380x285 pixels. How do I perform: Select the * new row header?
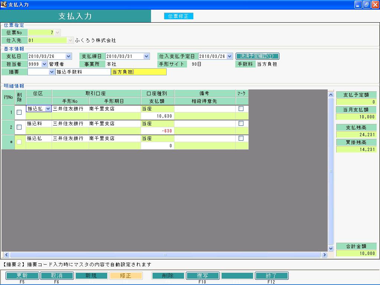[8, 142]
